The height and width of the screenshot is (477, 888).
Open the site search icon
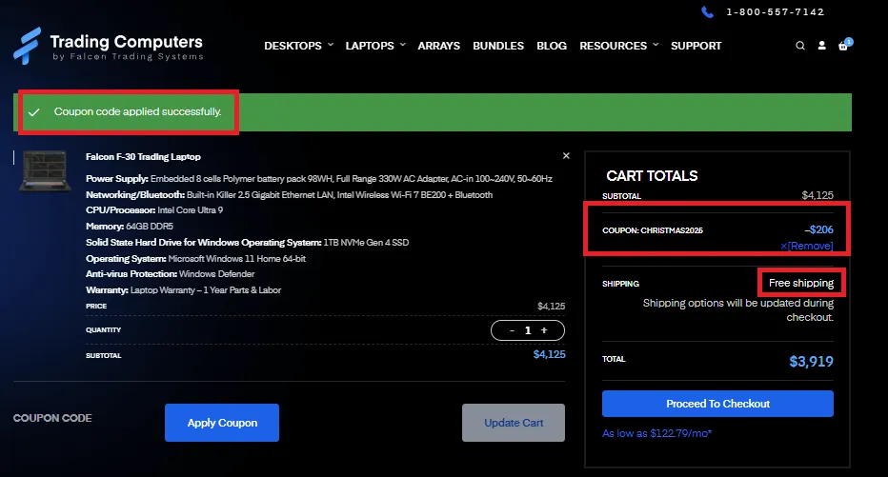[800, 46]
